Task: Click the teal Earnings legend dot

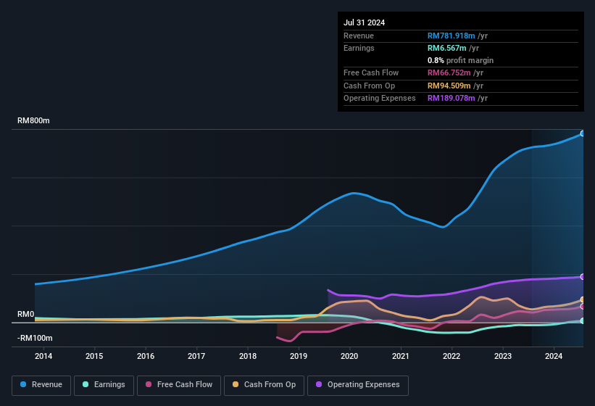Action: (86, 385)
